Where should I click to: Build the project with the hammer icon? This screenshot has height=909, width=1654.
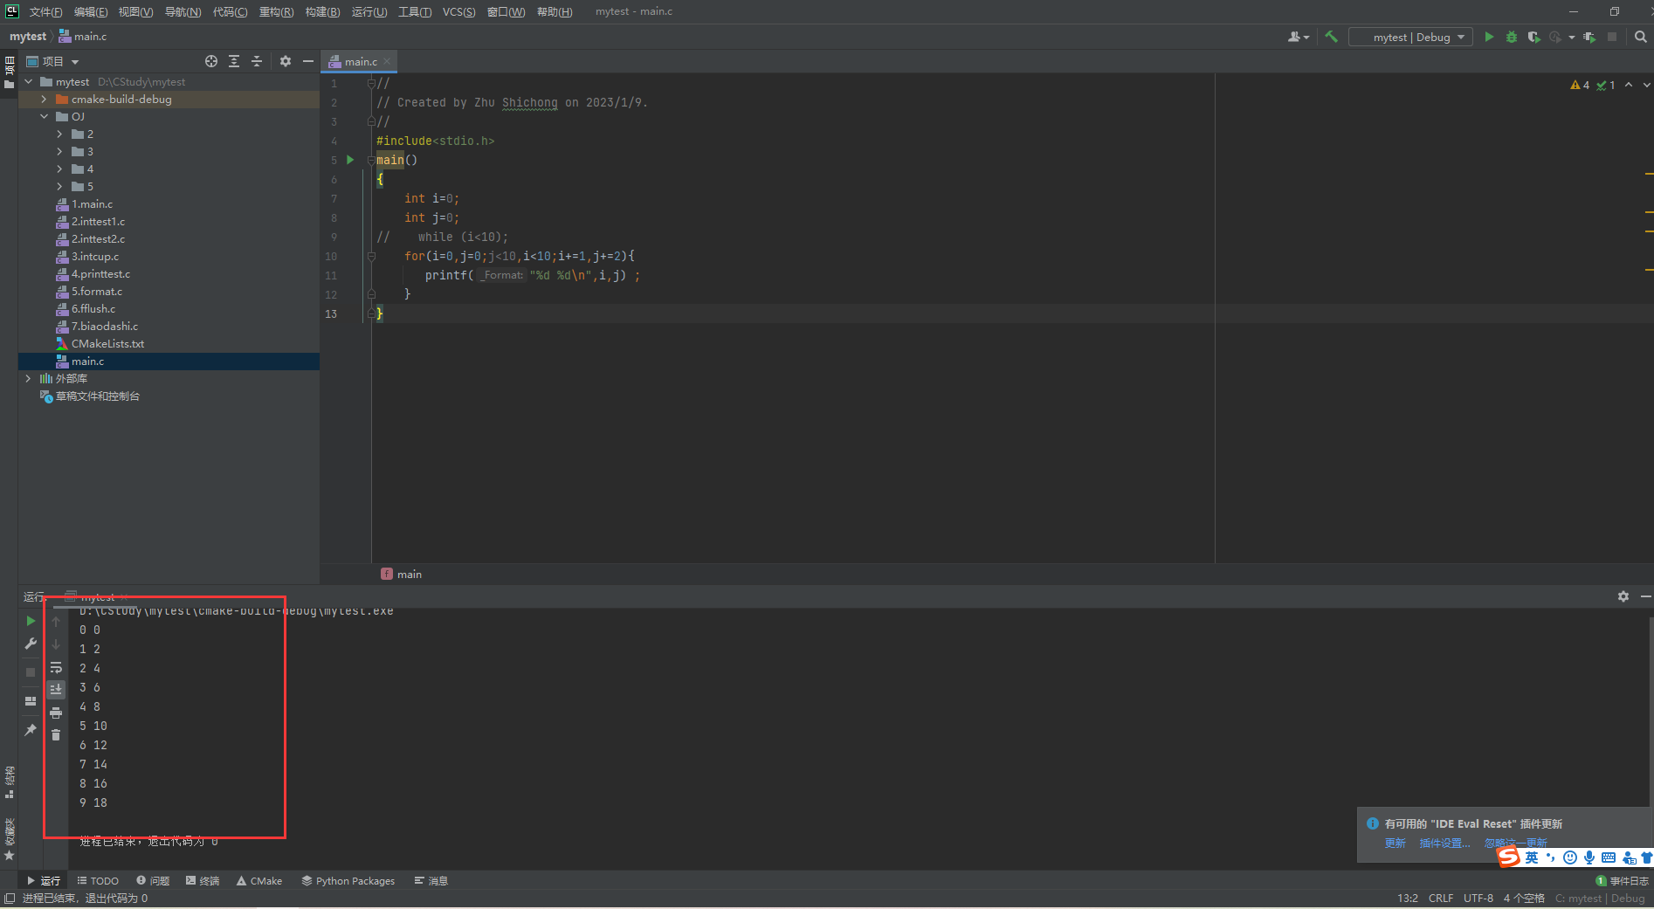(1331, 37)
